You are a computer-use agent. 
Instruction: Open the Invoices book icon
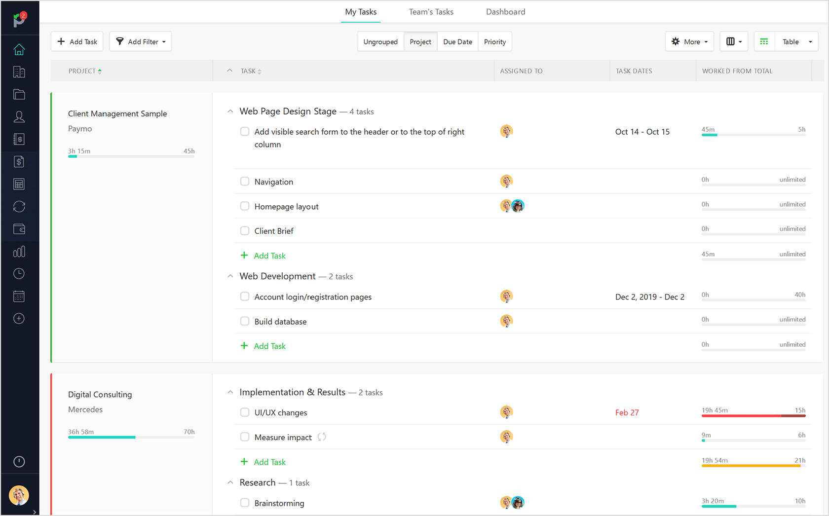[x=19, y=139]
